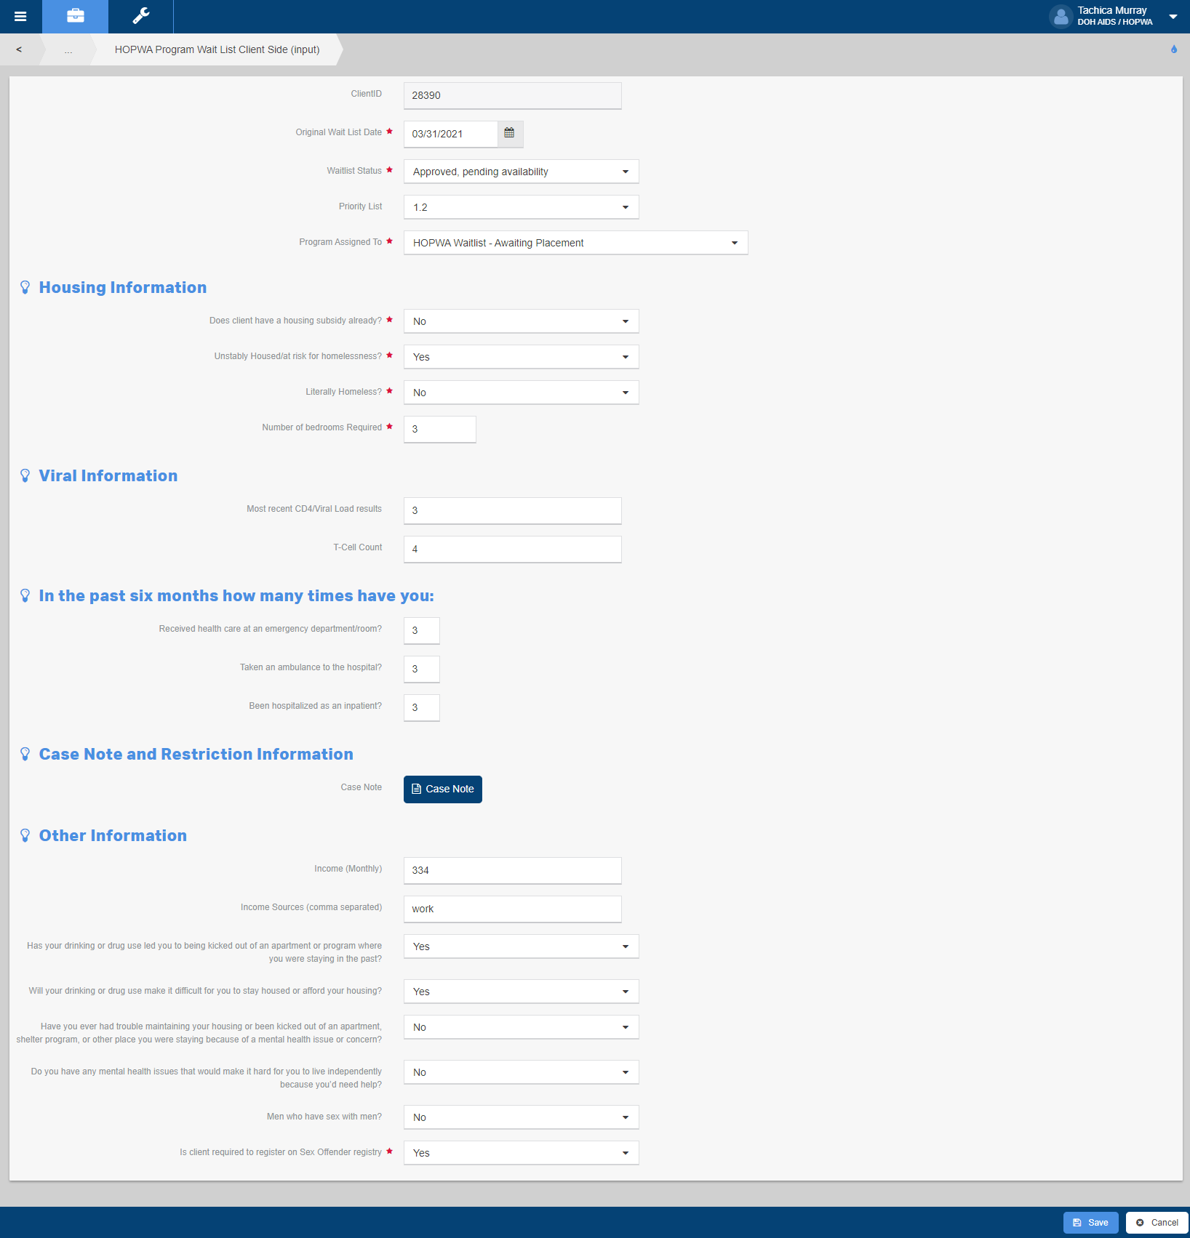The width and height of the screenshot is (1190, 1238).
Task: Click the back arrow breadcrumb
Action: 19,49
